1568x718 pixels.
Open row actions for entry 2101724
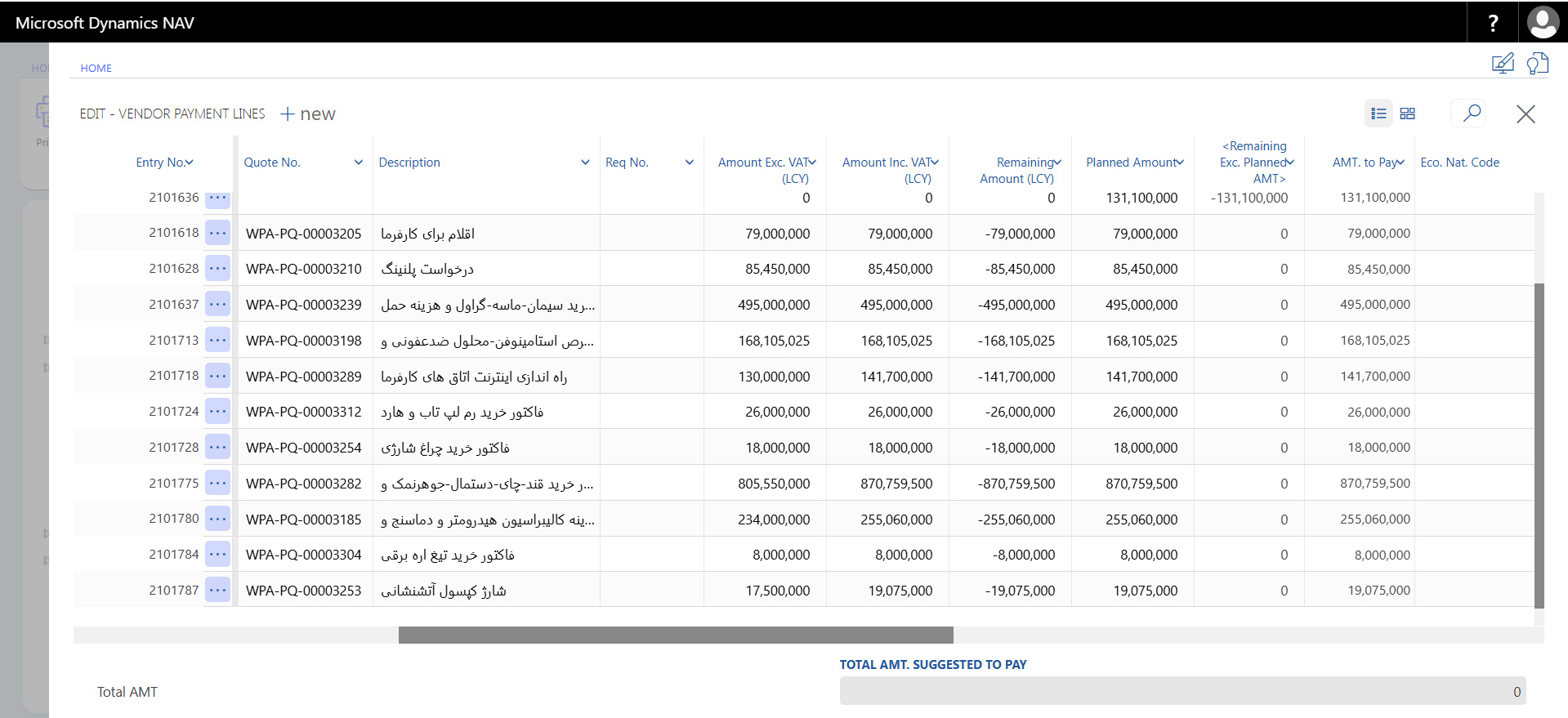pos(217,411)
